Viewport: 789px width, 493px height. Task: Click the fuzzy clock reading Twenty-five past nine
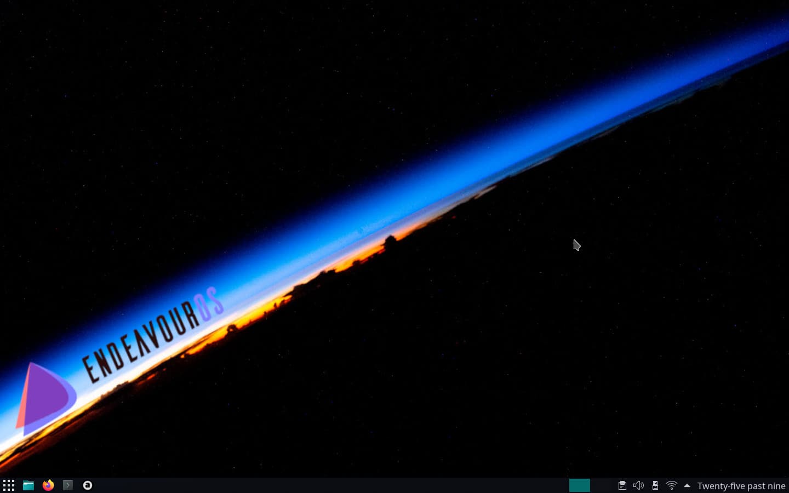click(741, 485)
